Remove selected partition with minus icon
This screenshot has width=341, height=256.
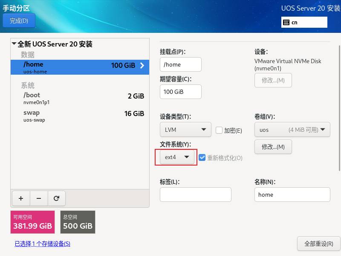point(39,198)
